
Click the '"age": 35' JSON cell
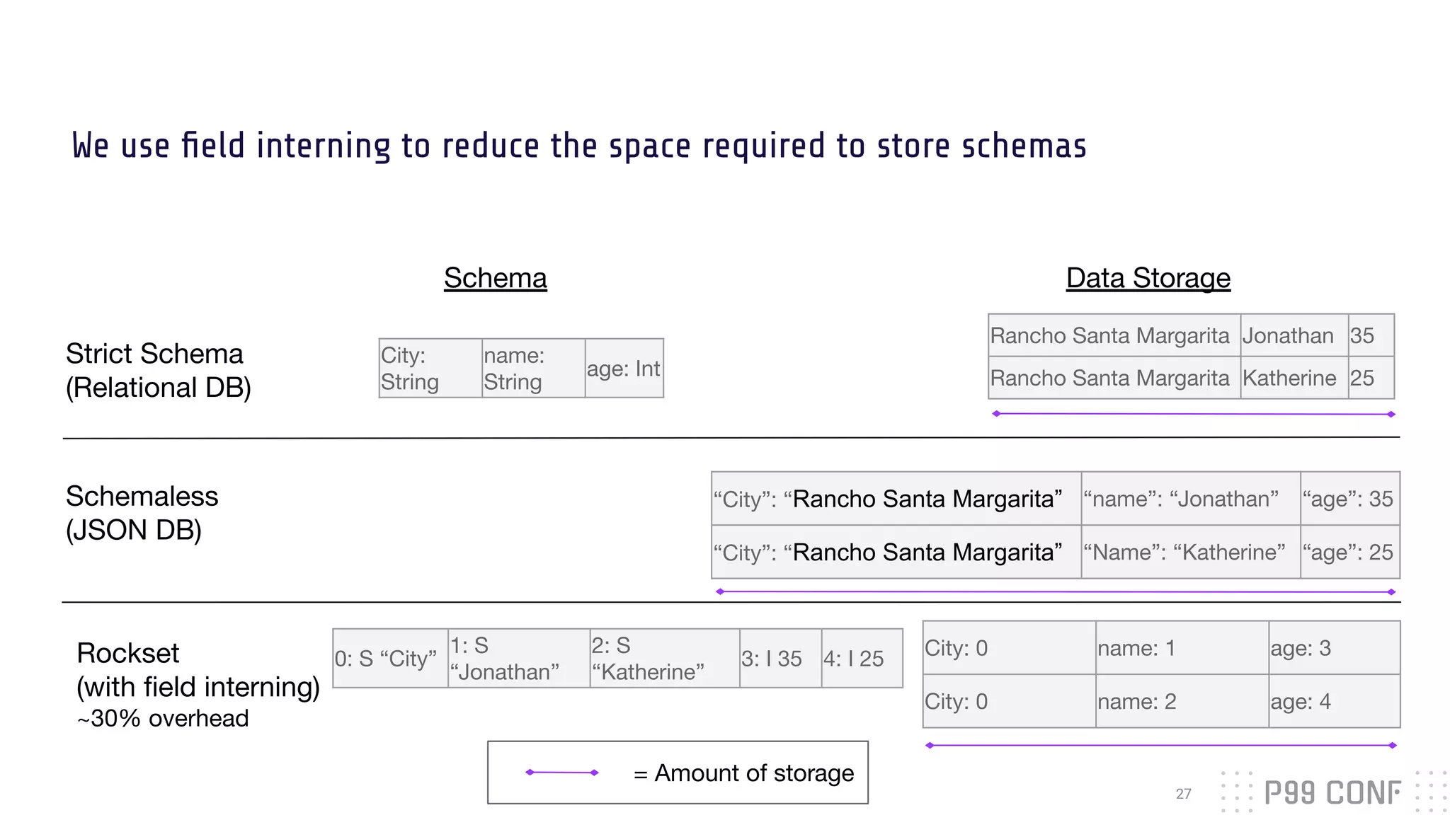coord(1350,499)
